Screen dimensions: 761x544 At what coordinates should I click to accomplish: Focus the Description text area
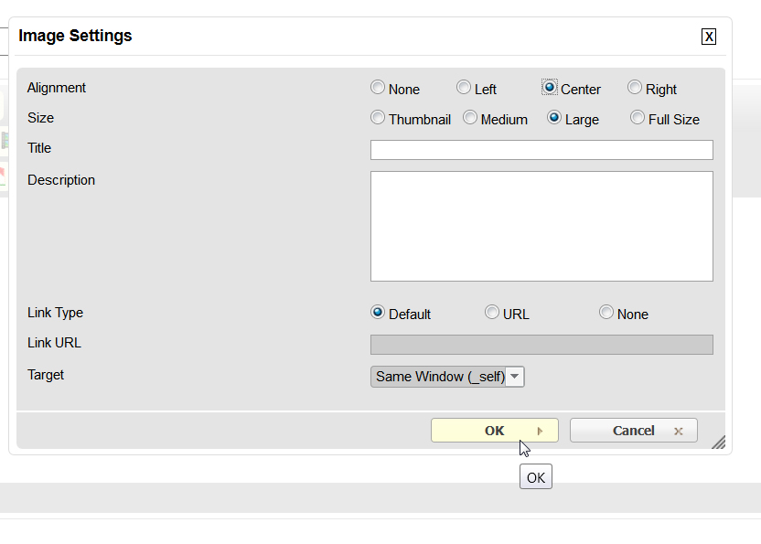[541, 226]
